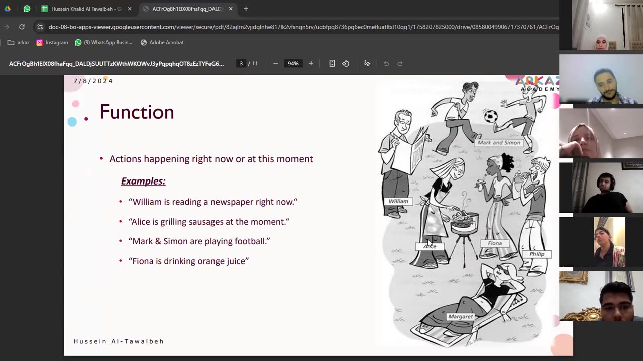Open the Instagram bookmark

coord(52,43)
